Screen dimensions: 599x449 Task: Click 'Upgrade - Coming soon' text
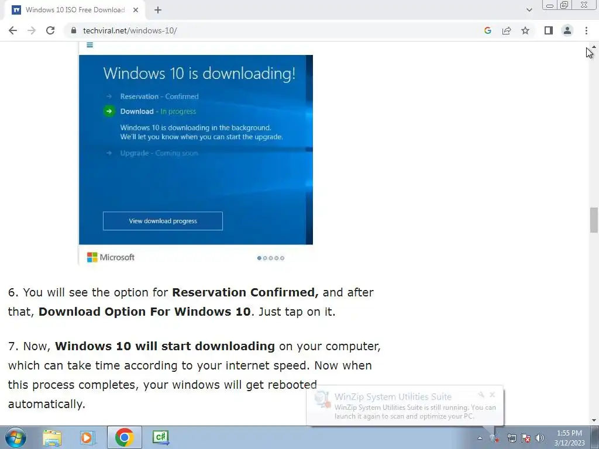pyautogui.click(x=159, y=153)
